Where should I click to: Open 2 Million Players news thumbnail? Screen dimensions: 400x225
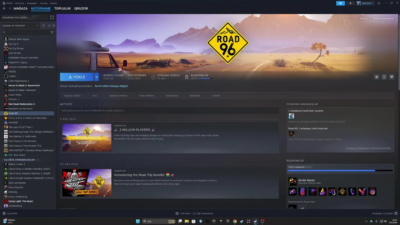tap(87, 137)
